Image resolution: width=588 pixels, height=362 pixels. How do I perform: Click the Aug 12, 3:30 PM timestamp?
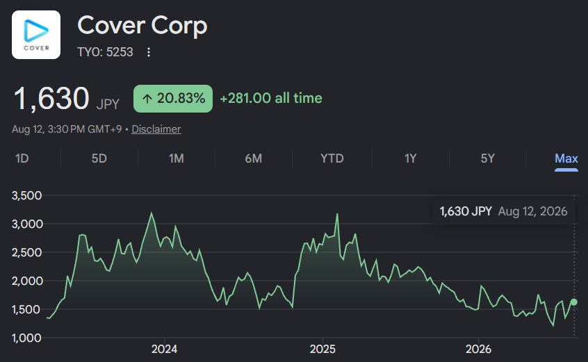pos(67,129)
